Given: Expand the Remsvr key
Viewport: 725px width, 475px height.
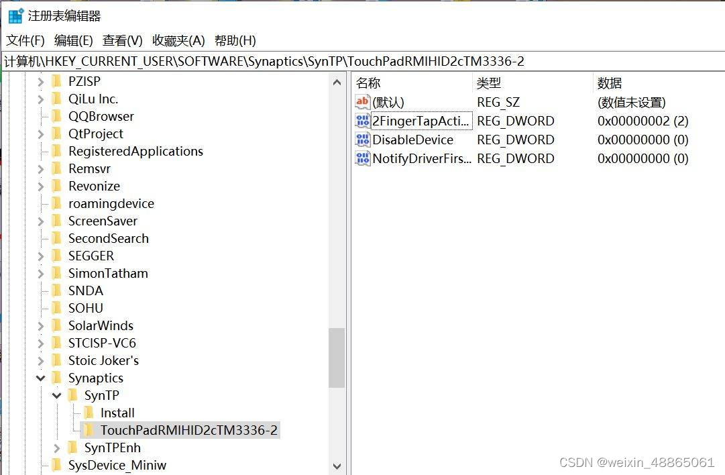Looking at the screenshot, I should point(41,169).
